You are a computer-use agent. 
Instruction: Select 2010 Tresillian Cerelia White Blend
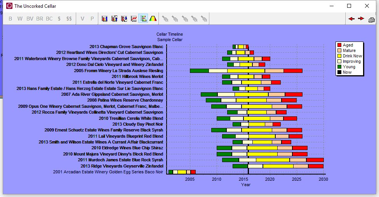pyautogui.click(x=131, y=119)
